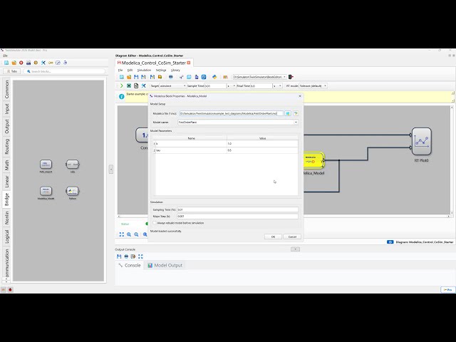This screenshot has height=342, width=456.
Task: Click the key icon in left toolbar
Action: pyautogui.click(x=51, y=63)
